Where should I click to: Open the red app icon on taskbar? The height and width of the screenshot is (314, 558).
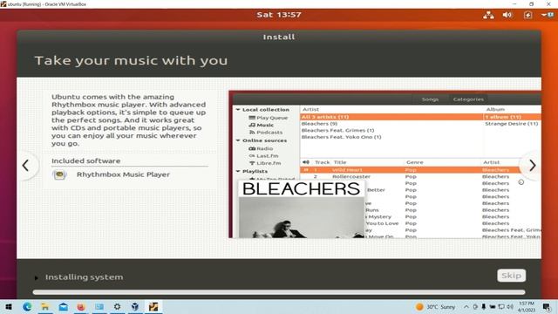(81, 306)
